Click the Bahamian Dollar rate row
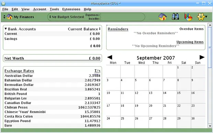213x133 pixels. tap(52, 80)
